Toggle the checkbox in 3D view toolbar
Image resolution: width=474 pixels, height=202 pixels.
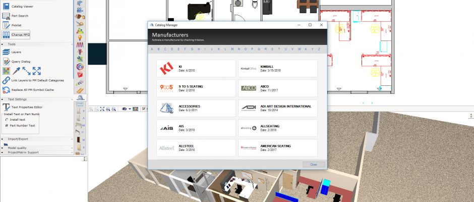pyautogui.click(x=144, y=109)
